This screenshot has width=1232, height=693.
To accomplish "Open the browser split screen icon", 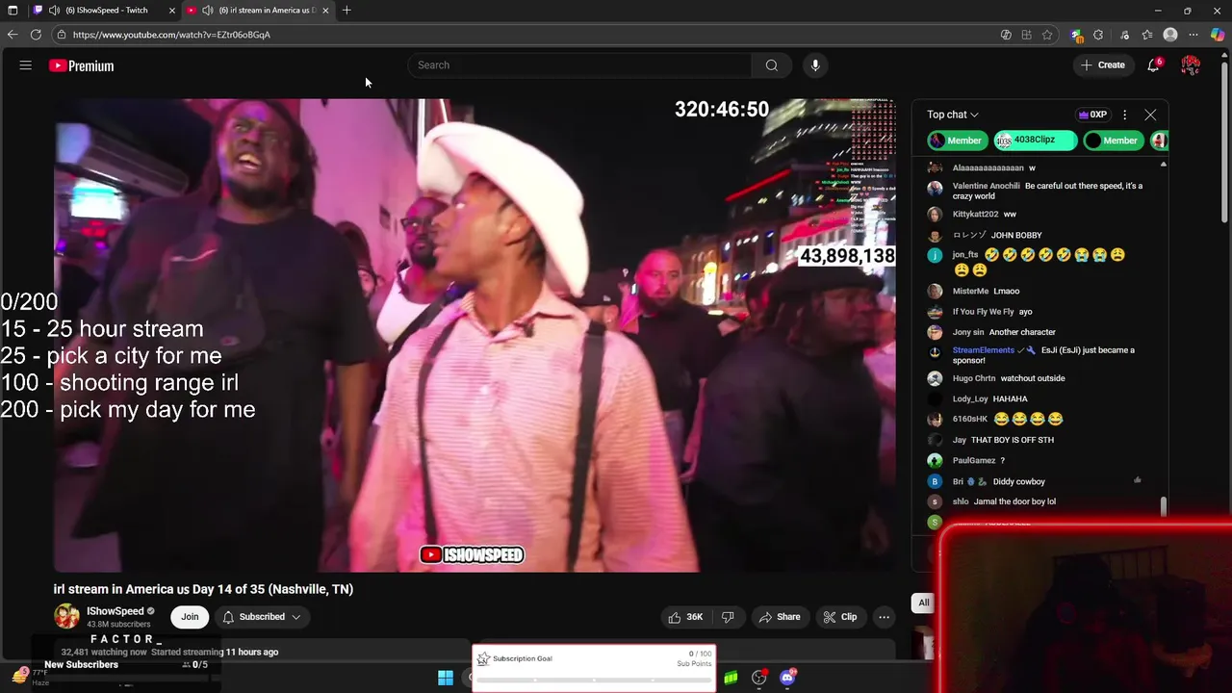I will coord(1026,35).
